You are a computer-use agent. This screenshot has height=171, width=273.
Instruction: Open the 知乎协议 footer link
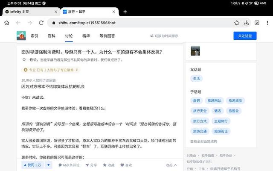pos(226,156)
